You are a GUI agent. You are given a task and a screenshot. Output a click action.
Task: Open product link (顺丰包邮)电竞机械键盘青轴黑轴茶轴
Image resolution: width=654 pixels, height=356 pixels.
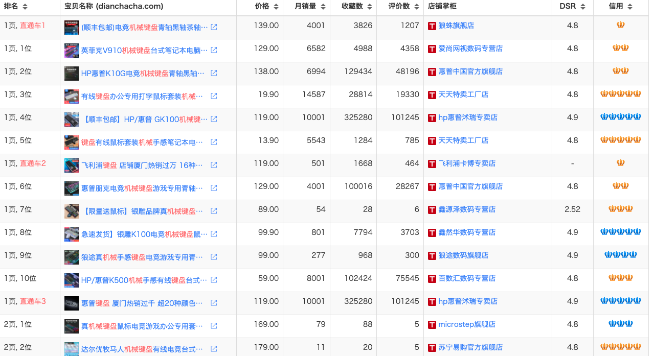pos(145,27)
